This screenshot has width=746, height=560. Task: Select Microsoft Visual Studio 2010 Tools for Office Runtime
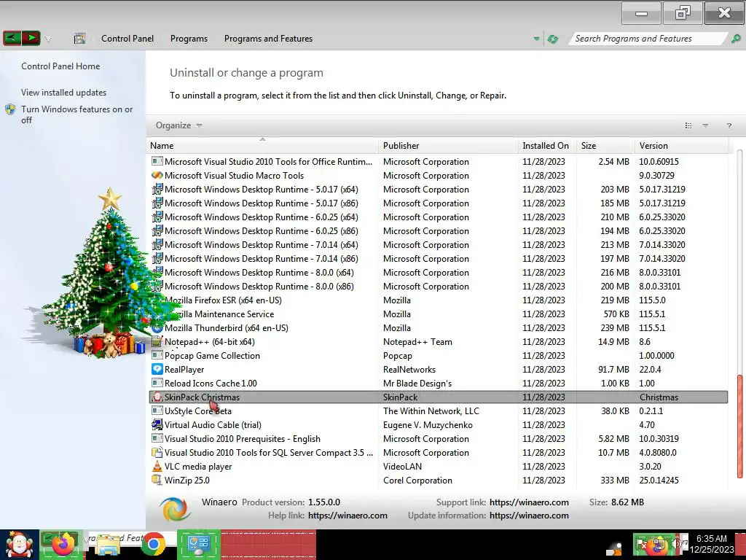(x=438, y=162)
